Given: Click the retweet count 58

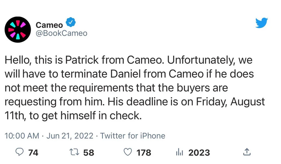Looking at the screenshot, I should [89, 152].
